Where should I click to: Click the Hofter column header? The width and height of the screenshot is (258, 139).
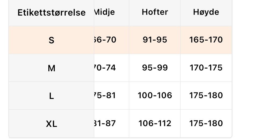point(155,12)
